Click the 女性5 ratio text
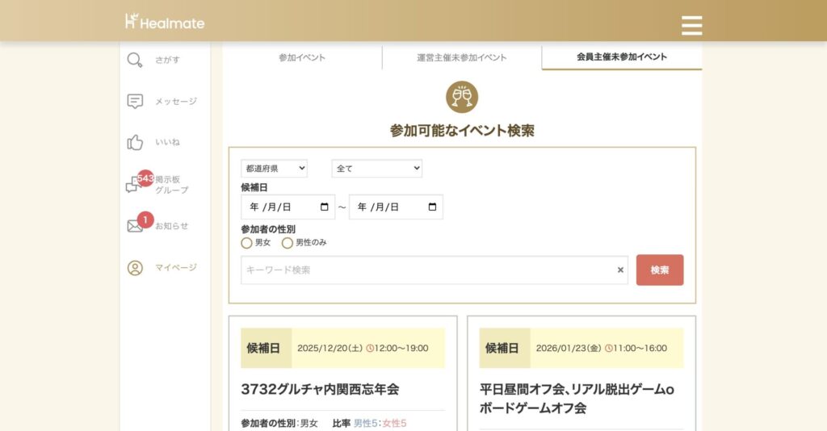Image resolution: width=827 pixels, height=431 pixels. click(x=394, y=423)
